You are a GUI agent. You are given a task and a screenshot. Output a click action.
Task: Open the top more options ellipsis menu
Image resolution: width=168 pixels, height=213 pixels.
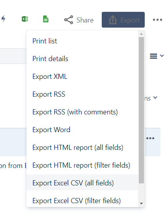(x=157, y=20)
